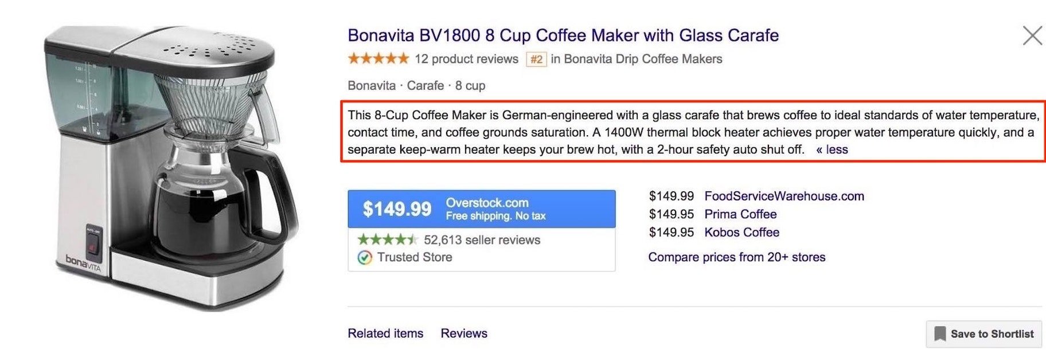Click the Trusted Store checkmark badge
This screenshot has width=1046, height=354.
[365, 258]
